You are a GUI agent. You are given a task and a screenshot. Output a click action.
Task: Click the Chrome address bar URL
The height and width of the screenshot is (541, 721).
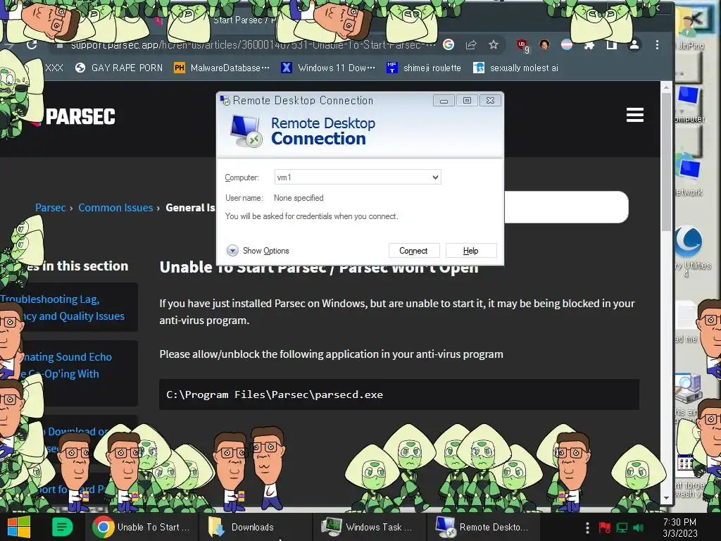click(x=252, y=44)
